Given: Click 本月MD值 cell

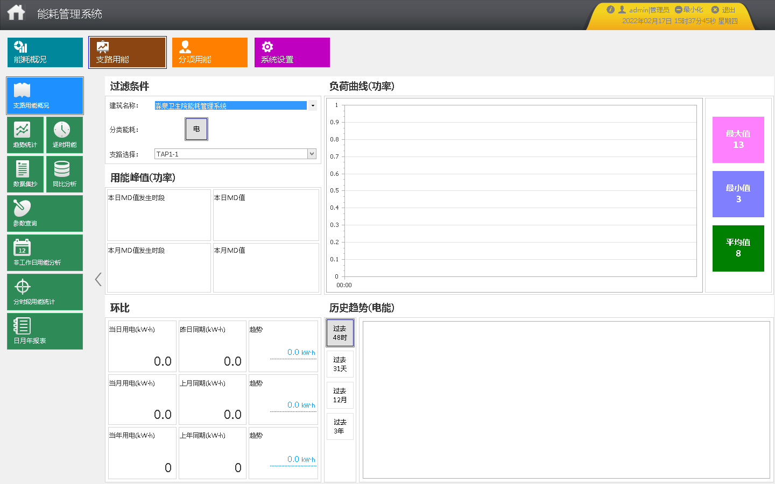Looking at the screenshot, I should [266, 268].
